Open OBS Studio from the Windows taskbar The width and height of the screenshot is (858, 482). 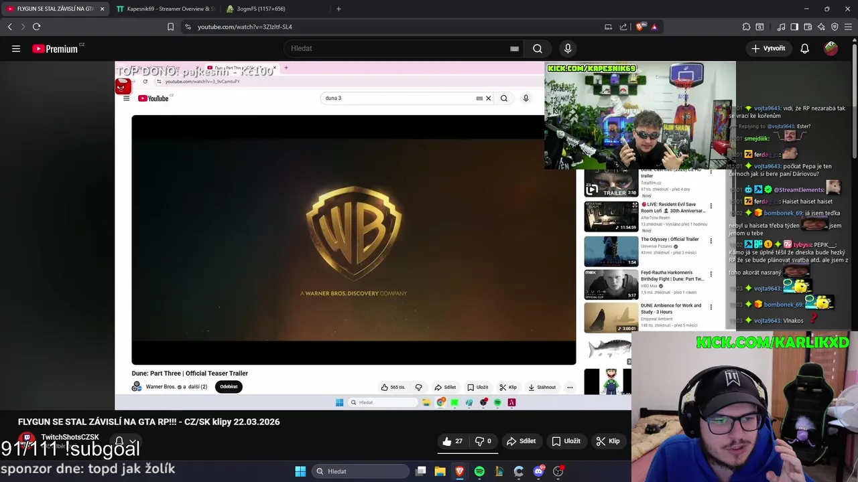coord(558,471)
